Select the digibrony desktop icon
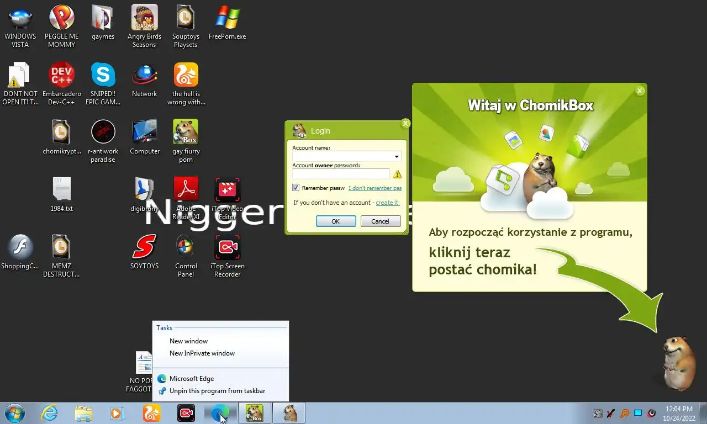This screenshot has width=707, height=424. click(x=144, y=195)
